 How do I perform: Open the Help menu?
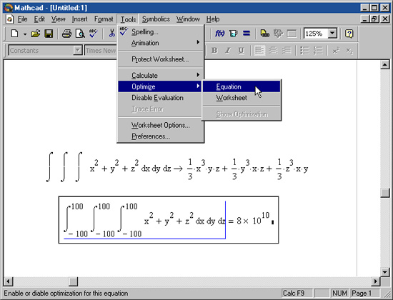tap(213, 19)
